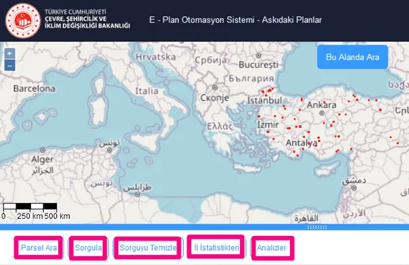Open the Analizler section
The height and width of the screenshot is (265, 409).
click(272, 247)
